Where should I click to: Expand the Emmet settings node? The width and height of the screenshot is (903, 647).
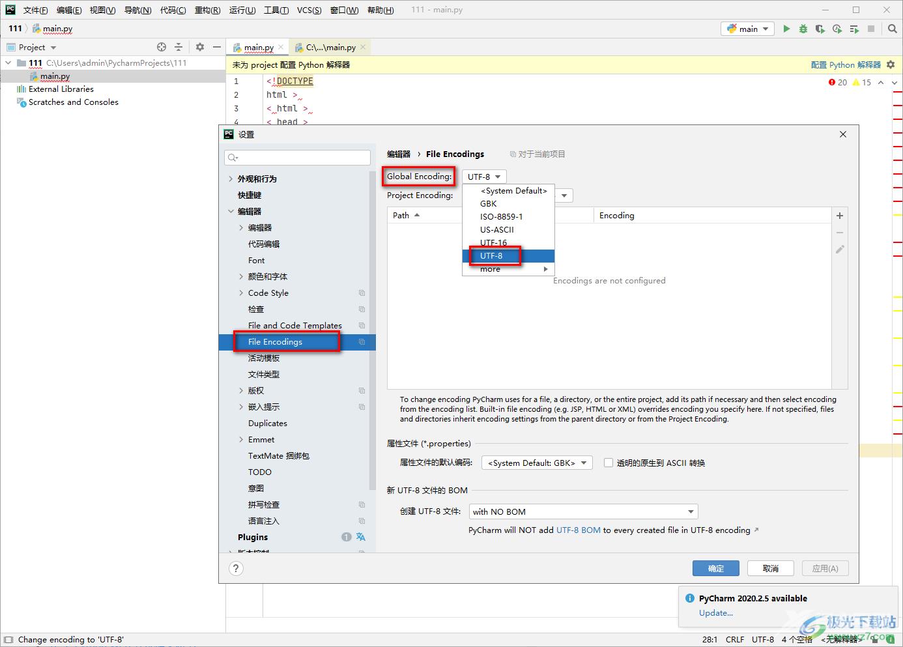pyautogui.click(x=241, y=440)
